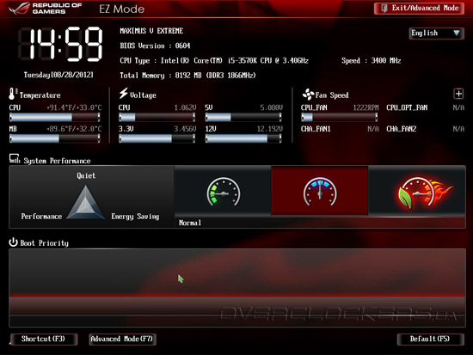
Task: Click the Energy Saving label by triangle
Action: [135, 217]
